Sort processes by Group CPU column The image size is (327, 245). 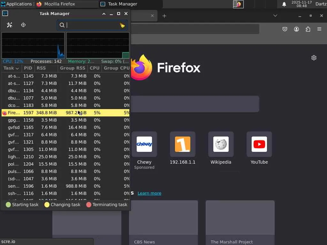pyautogui.click(x=116, y=68)
